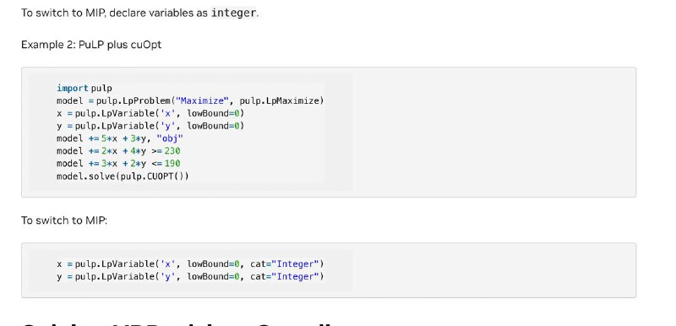The height and width of the screenshot is (326, 676).
Task: Click the "Example 2: PuLP plus cuOpt" text
Action: coord(91,45)
